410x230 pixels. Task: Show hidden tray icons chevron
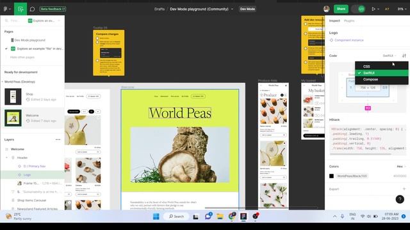(x=334, y=217)
